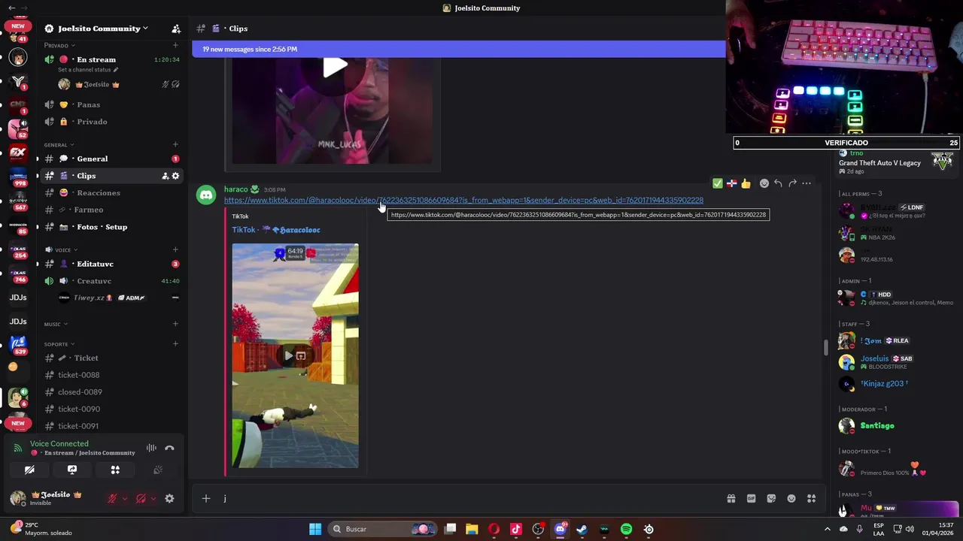Open the General text channel
The image size is (963, 541).
(111, 159)
